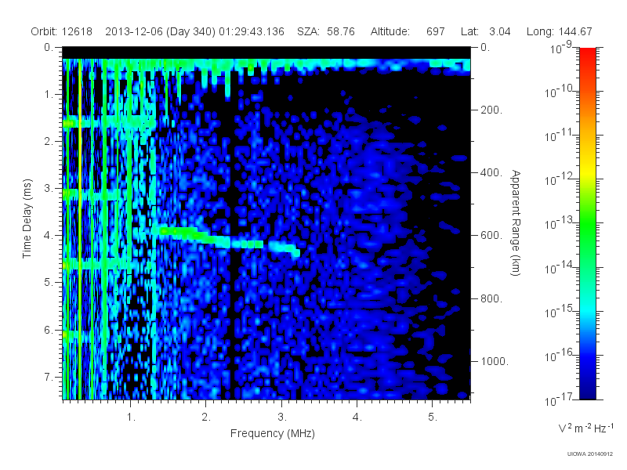The width and height of the screenshot is (627, 470).
Task: Click the 3. frequency tick label
Action: [x=282, y=418]
